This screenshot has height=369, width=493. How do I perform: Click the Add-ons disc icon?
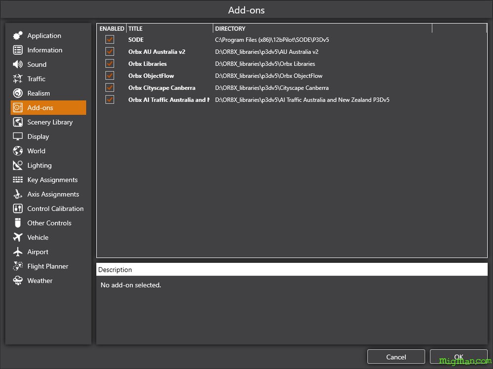[18, 108]
